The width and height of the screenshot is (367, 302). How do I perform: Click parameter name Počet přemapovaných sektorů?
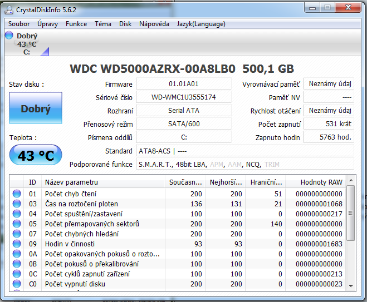coord(92,224)
